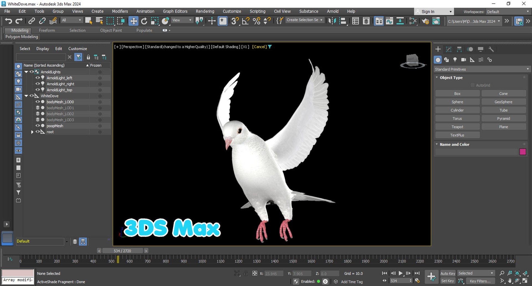Expand the root node
Screen dimensions: 532x286
pos(32,132)
